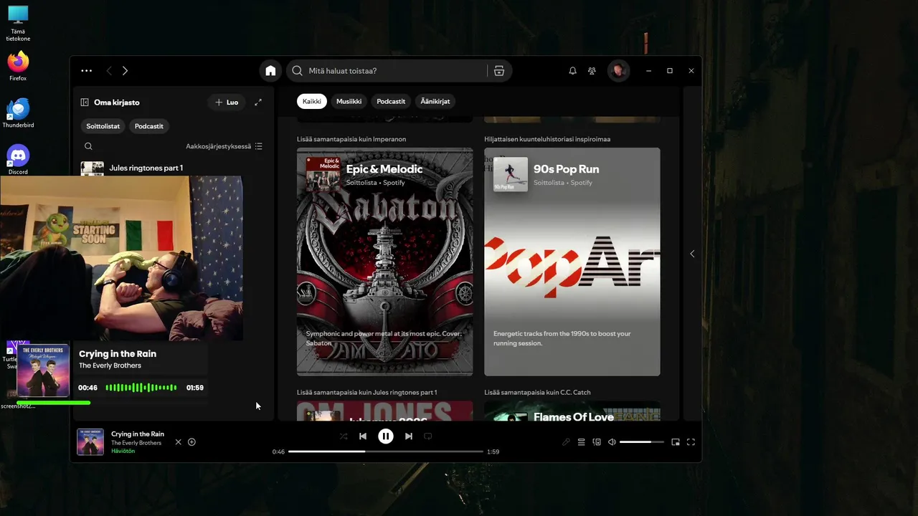The image size is (918, 516).
Task: Launch Thunderbird from the desktop
Action: point(18,113)
